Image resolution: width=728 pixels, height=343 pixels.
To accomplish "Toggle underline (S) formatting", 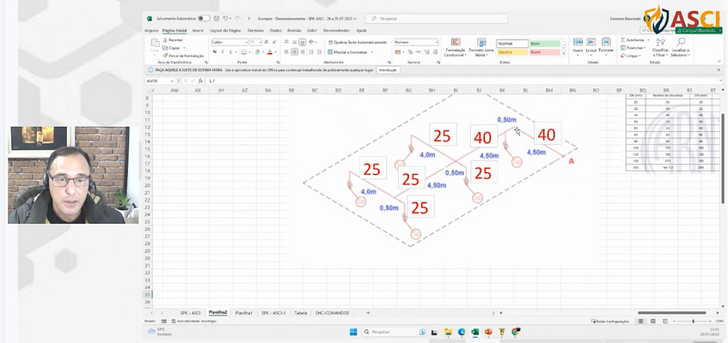I will [230, 52].
